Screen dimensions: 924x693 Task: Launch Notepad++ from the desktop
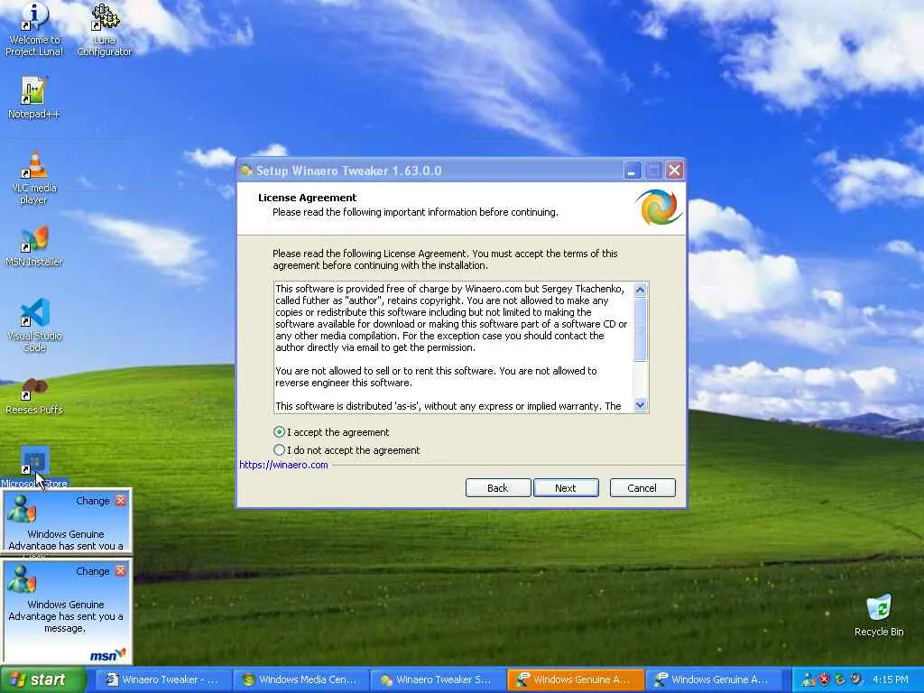pos(34,97)
